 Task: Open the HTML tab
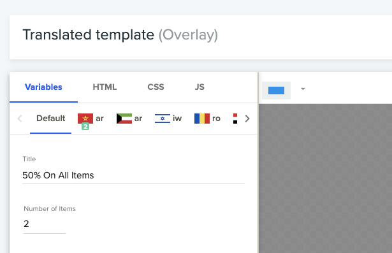pyautogui.click(x=105, y=87)
